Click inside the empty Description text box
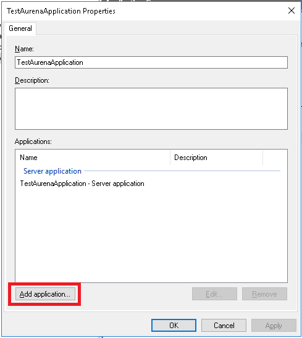Screen dimensions: 302x338 click(x=151, y=109)
